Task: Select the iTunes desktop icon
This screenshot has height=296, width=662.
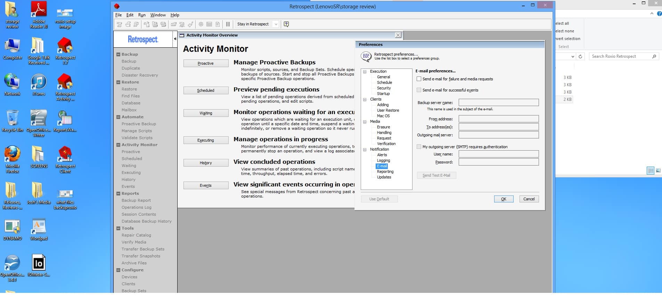Action: click(x=39, y=85)
